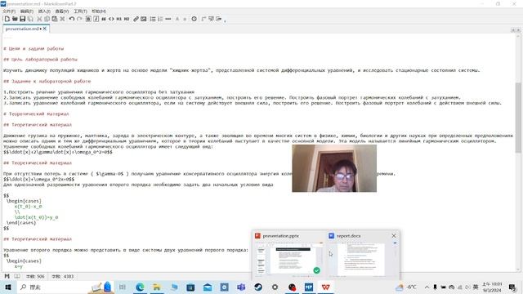This screenshot has width=523, height=294.
Task: Open the 帮助(H) menu
Action: (99, 11)
